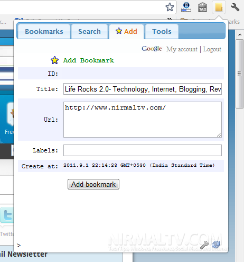Click the wrench settings icon in popup
The image size is (244, 262).
(204, 245)
